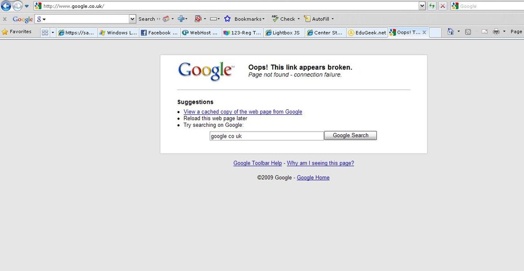Go back with the blue Back arrow

(x=6, y=6)
